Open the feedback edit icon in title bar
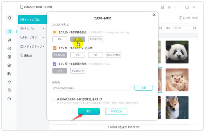The image size is (205, 132). click(x=163, y=7)
